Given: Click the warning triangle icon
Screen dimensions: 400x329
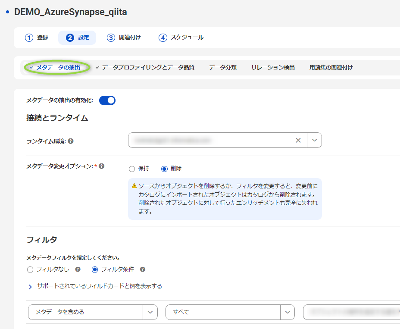Looking at the screenshot, I should [x=134, y=186].
